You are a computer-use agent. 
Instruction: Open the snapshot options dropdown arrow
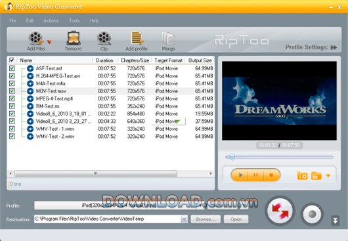pyautogui.click(x=328, y=176)
